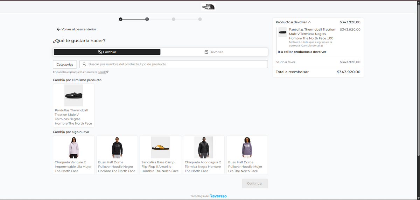Click the search magnifier icon
Viewport: 420px width, 200px height.
pos(84,64)
